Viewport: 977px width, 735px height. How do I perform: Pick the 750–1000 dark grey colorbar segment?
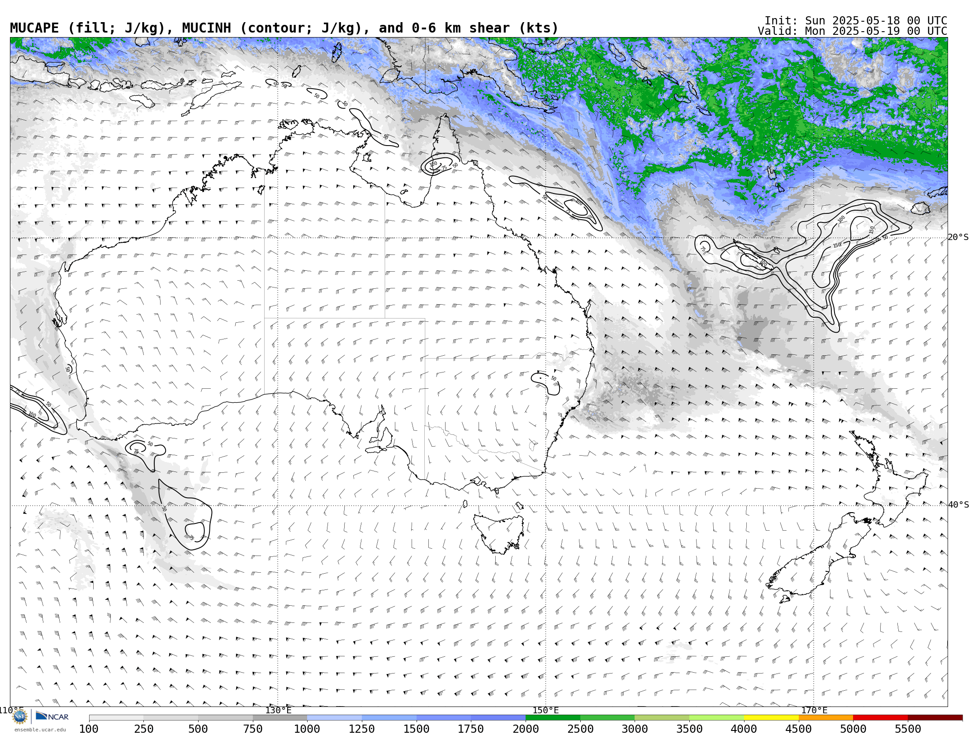(280, 718)
